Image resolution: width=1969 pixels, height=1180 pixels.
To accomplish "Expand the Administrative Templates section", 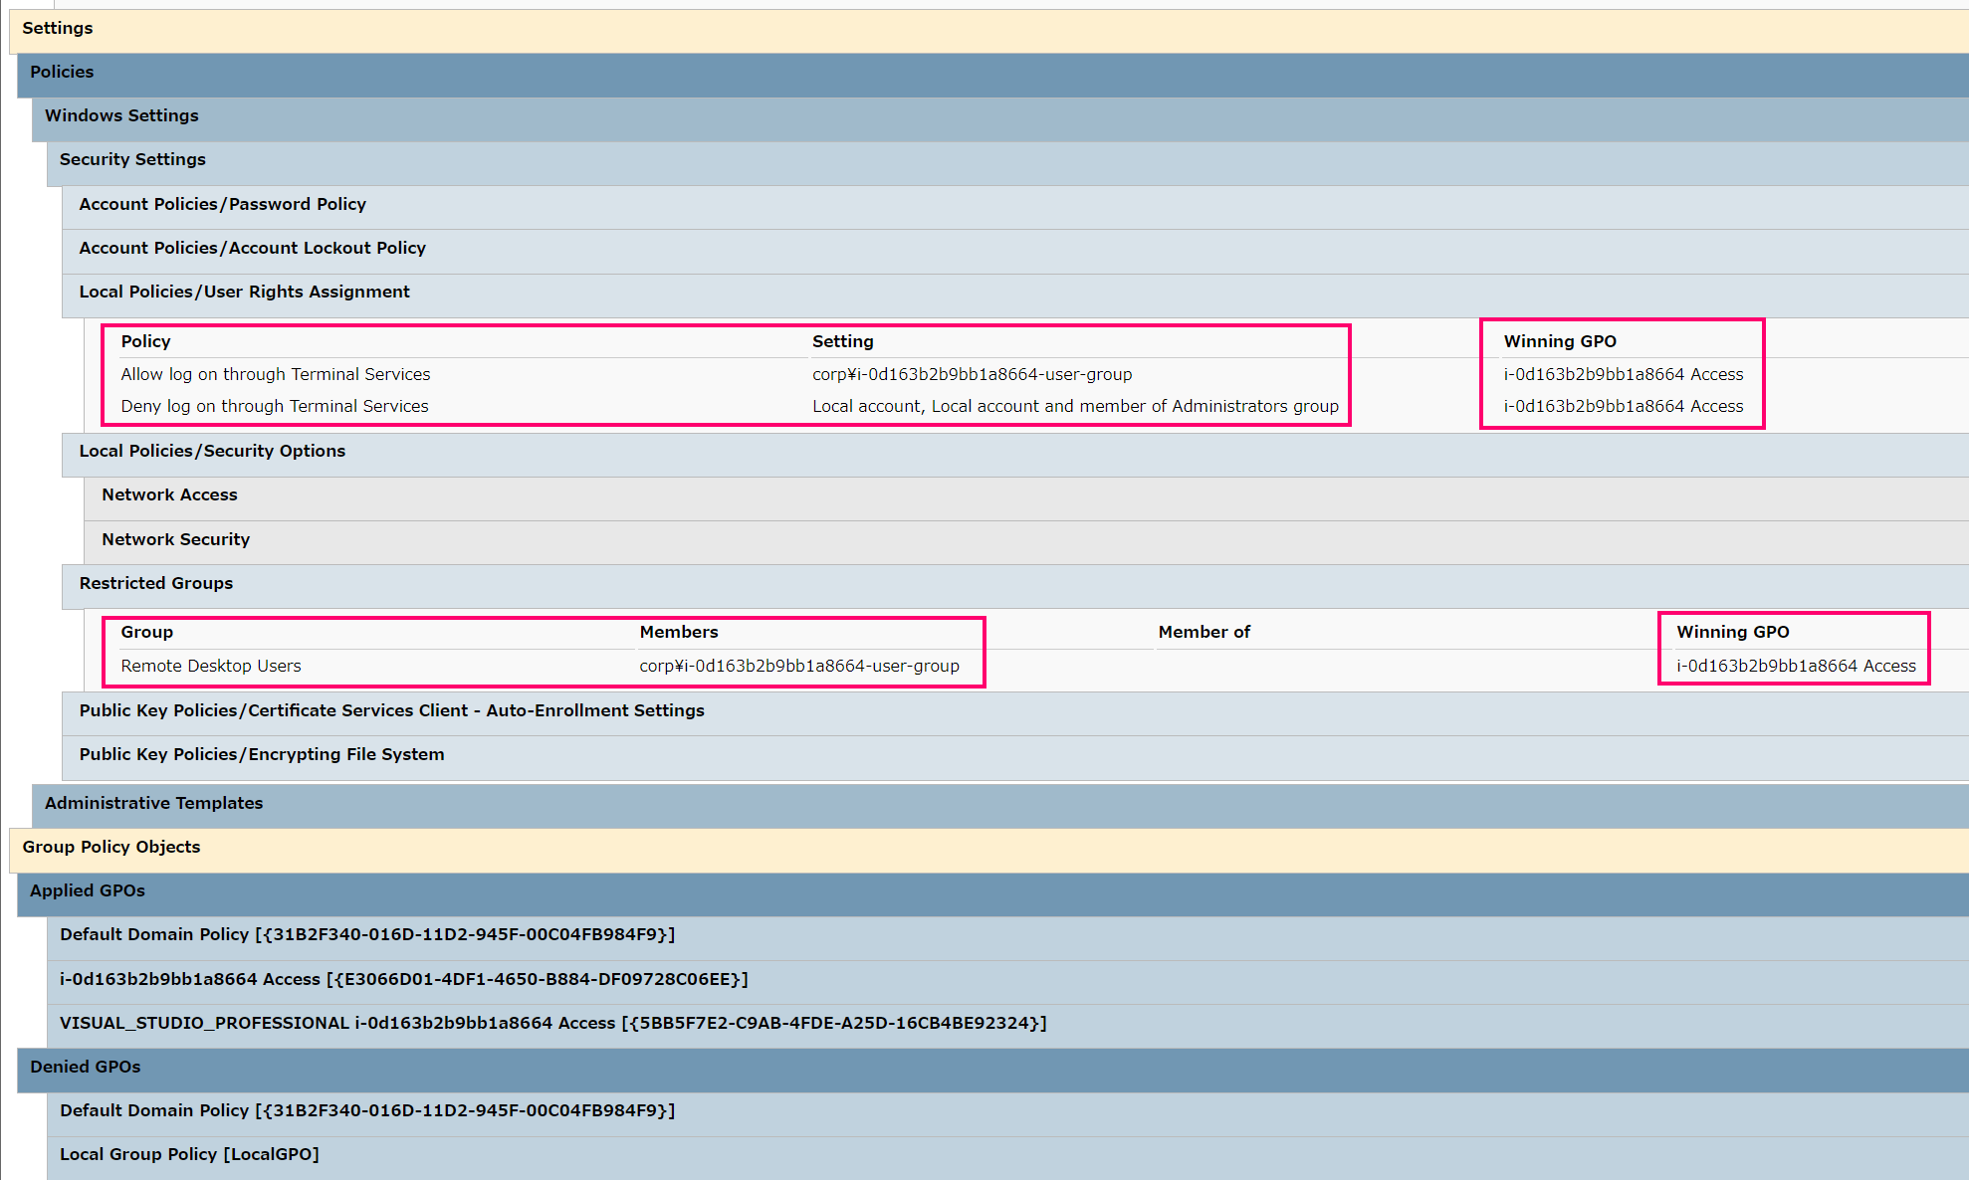I will [x=153, y=803].
